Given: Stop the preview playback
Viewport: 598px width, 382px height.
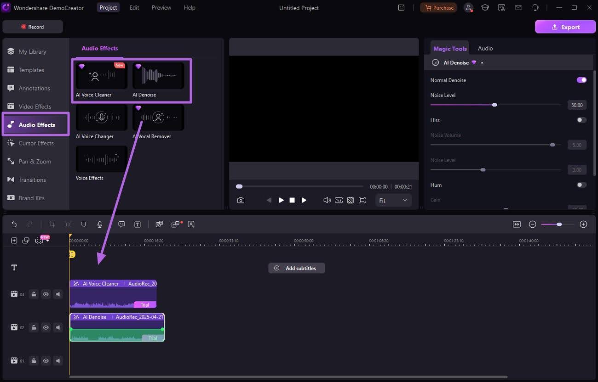Looking at the screenshot, I should (x=292, y=200).
